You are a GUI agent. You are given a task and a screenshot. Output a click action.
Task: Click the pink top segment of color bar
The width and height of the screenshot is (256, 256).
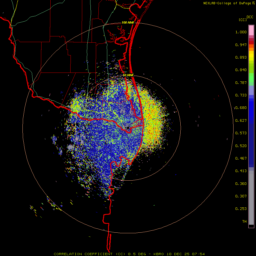coord(251,30)
